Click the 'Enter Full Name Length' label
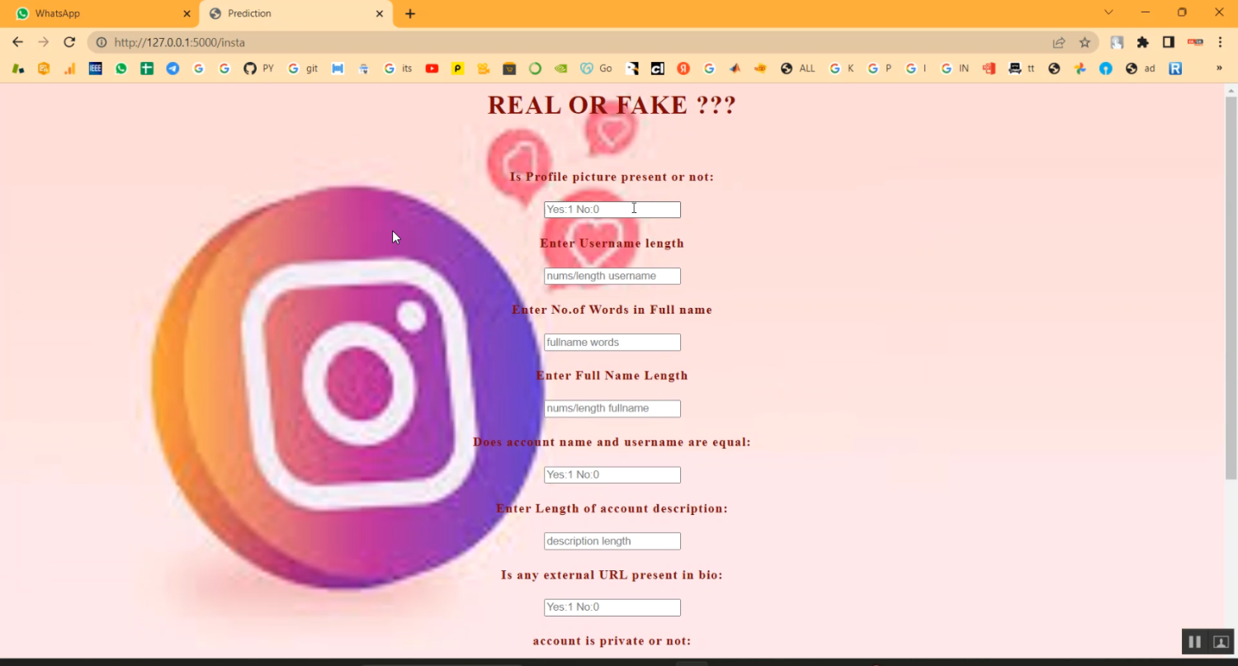1238x666 pixels. [612, 376]
